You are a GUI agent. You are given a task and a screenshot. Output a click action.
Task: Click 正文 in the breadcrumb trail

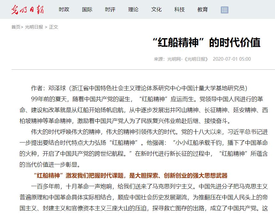[x=54, y=27]
